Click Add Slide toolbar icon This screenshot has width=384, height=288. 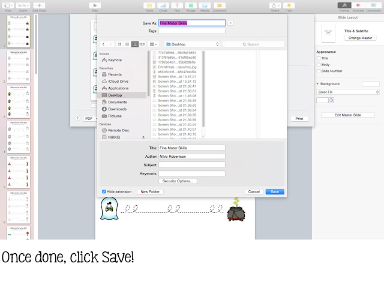click(39, 5)
